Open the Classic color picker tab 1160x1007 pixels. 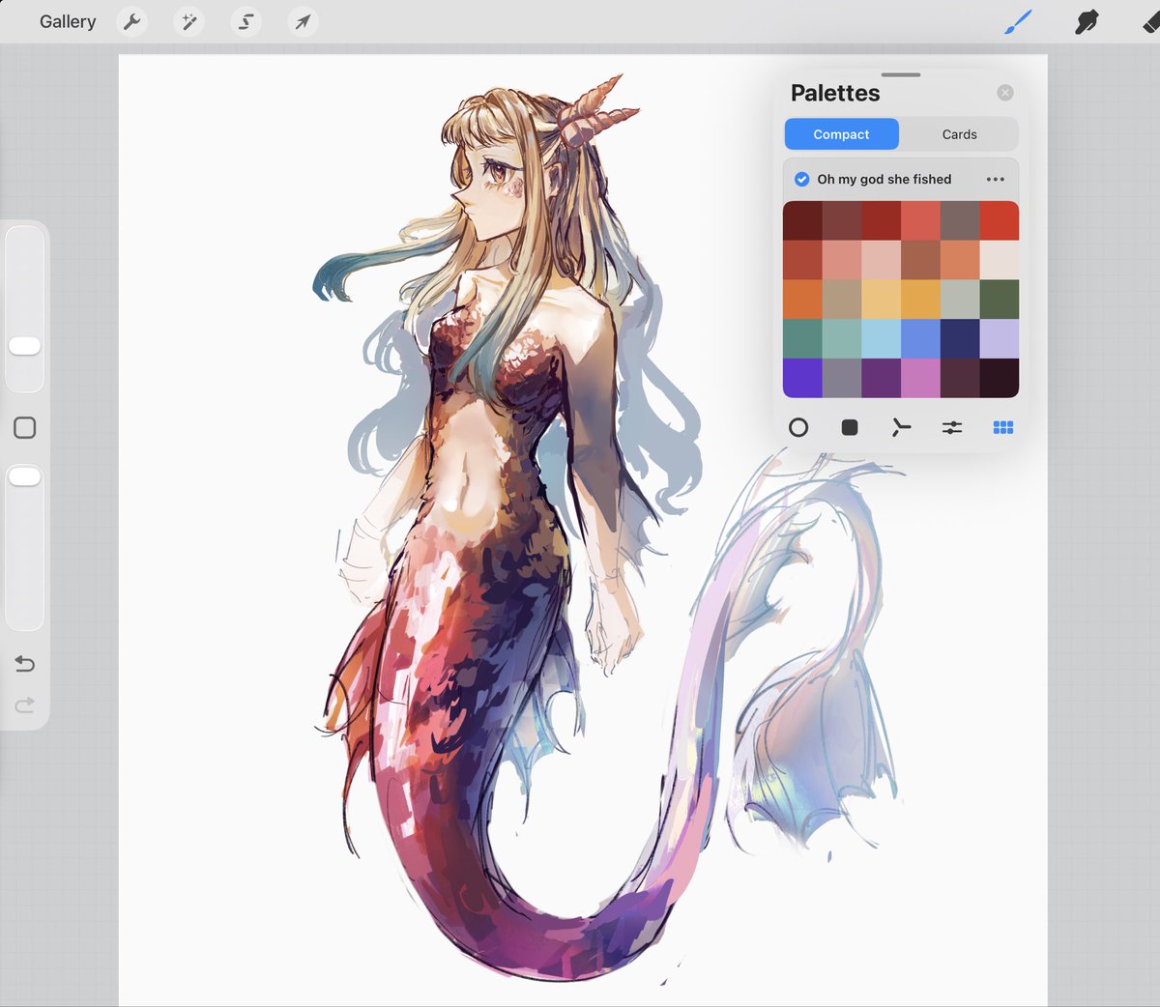[x=850, y=427]
